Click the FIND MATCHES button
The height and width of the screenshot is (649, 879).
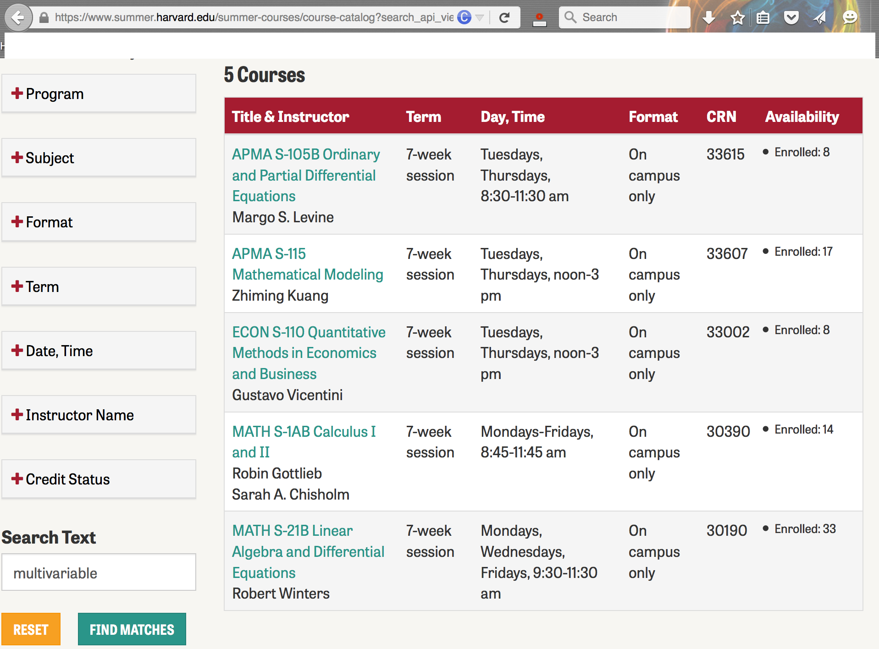(132, 629)
